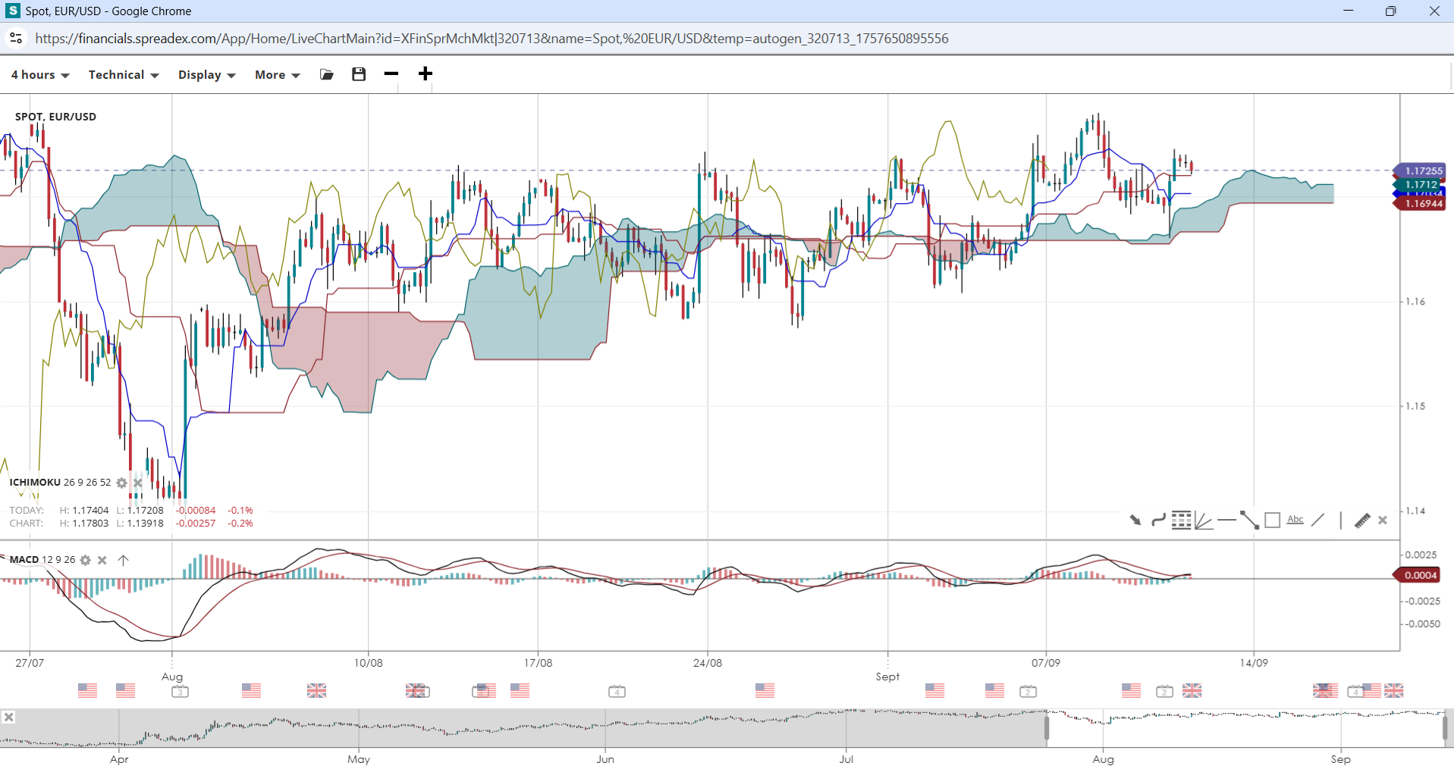Select the Fibonacci retracement tool
Image resolution: width=1454 pixels, height=769 pixels.
(1181, 520)
